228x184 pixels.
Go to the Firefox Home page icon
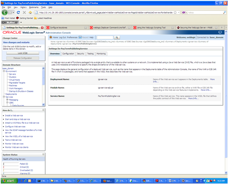click(x=30, y=13)
